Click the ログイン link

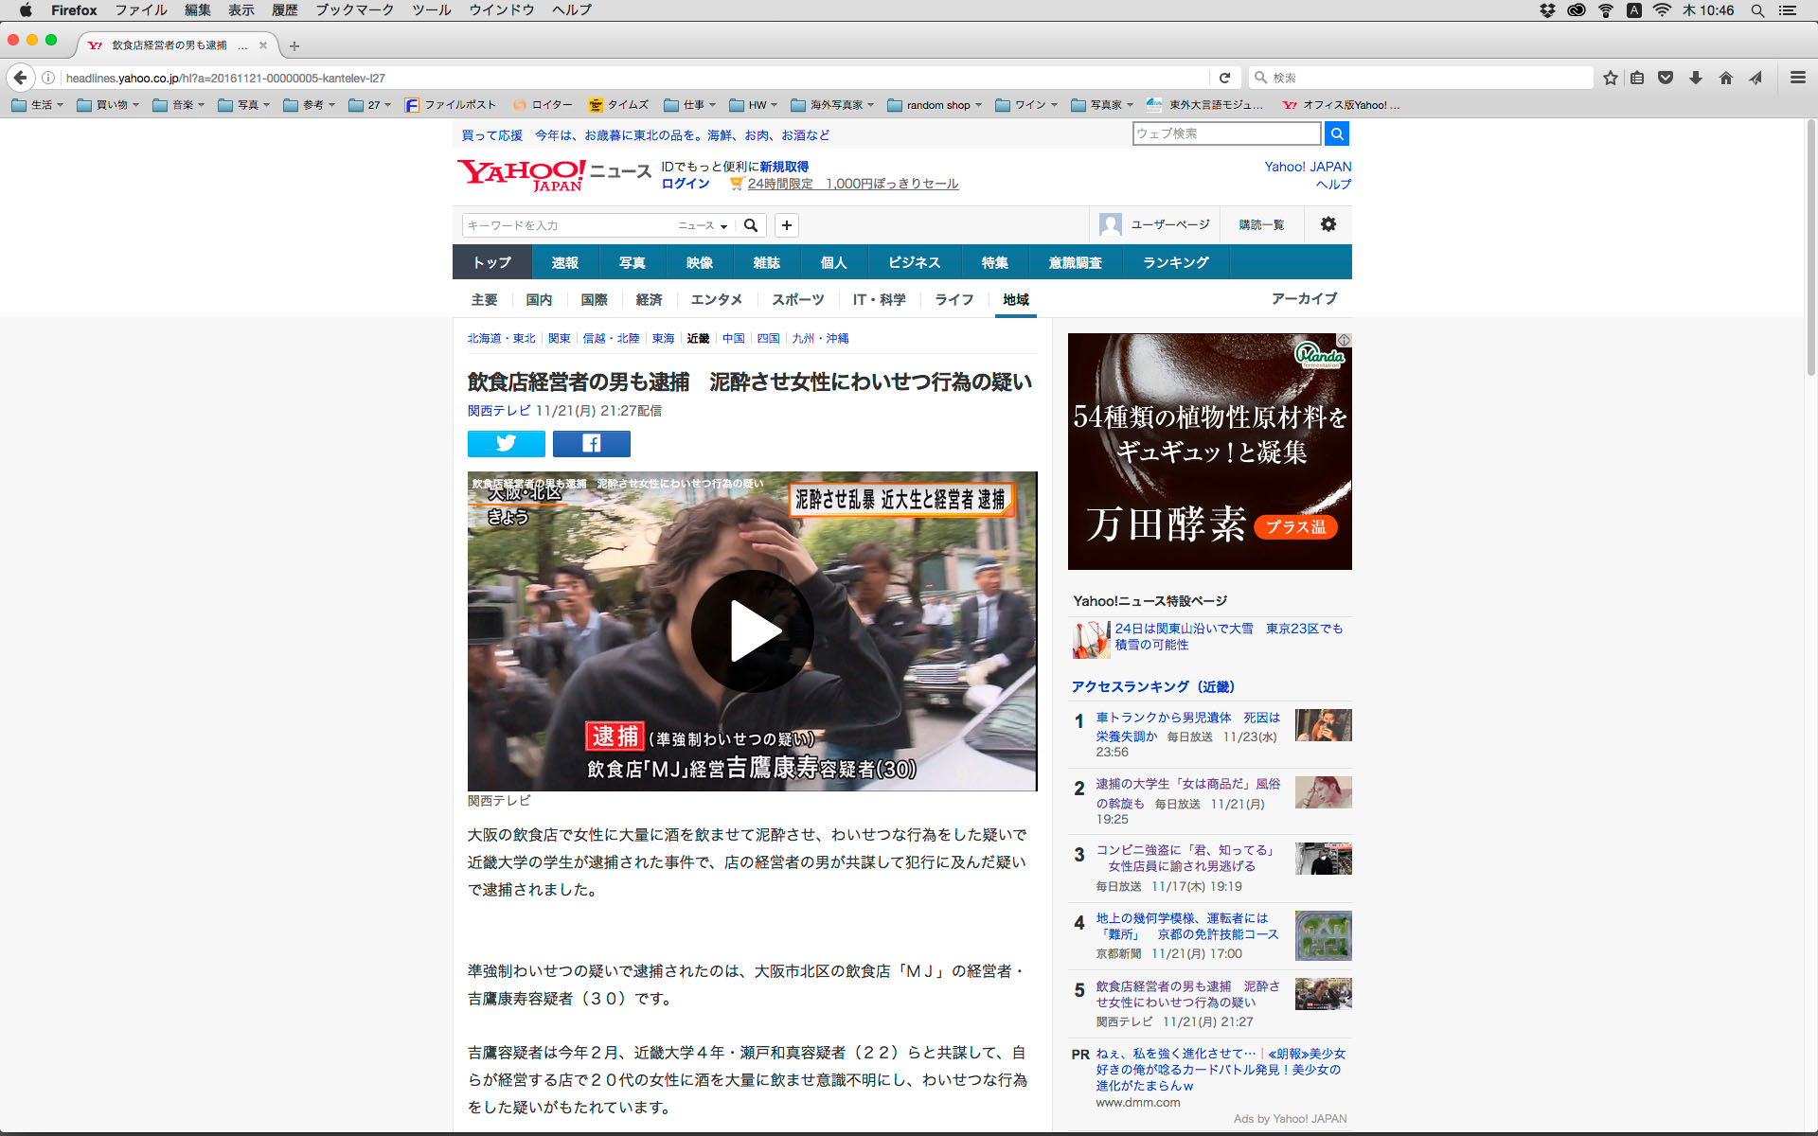point(685,184)
